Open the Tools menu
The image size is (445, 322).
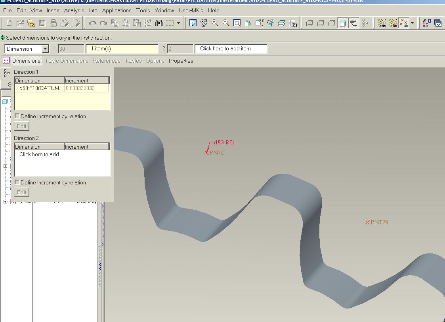[143, 10]
